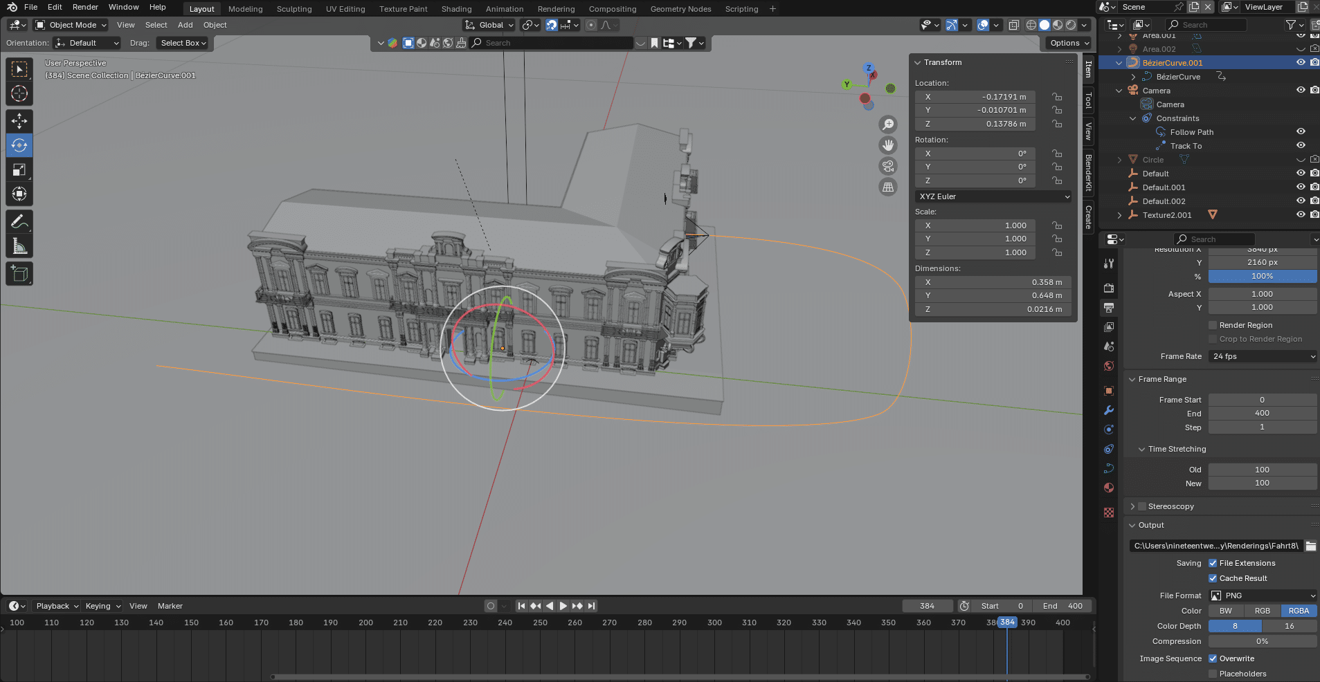Viewport: 1320px width, 682px height.
Task: Activate the Measure tool
Action: coord(19,245)
